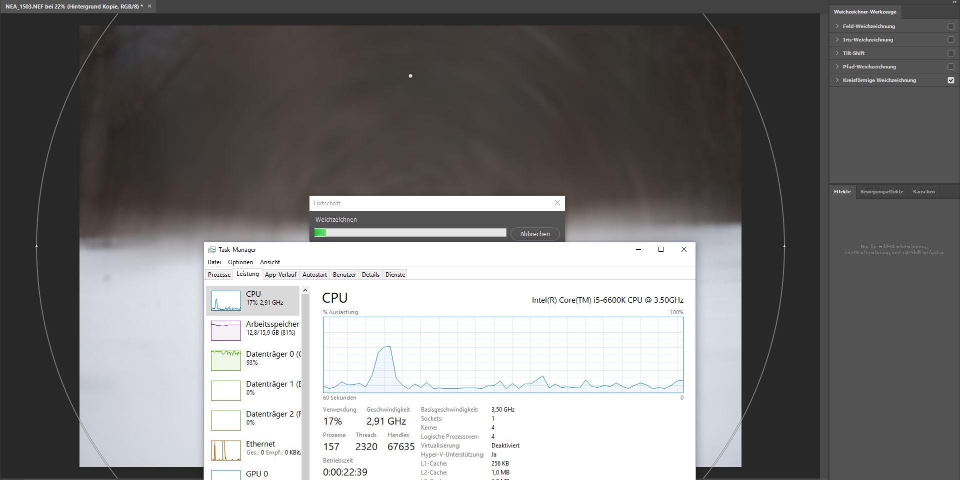Click the Prozesse count 157

[x=331, y=447]
